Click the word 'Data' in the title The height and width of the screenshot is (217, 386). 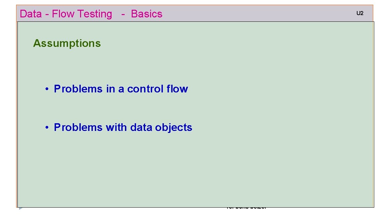coord(31,14)
